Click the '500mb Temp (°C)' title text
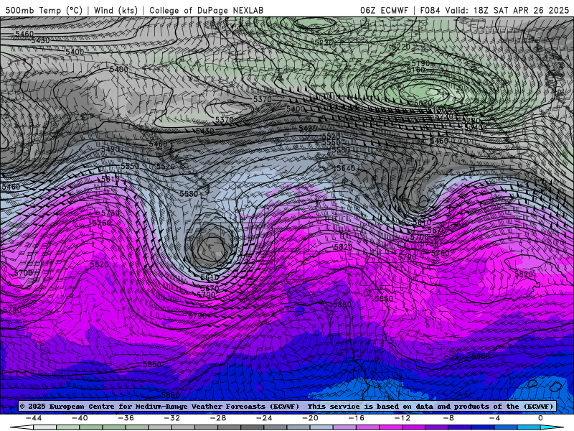 point(44,10)
